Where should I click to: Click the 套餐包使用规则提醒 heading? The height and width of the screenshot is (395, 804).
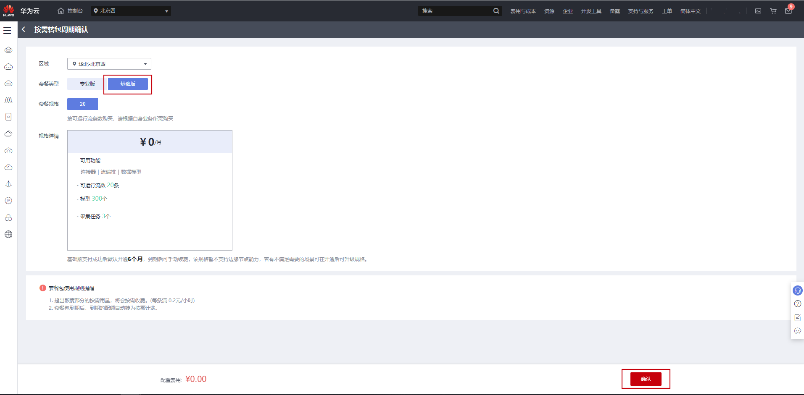71,288
